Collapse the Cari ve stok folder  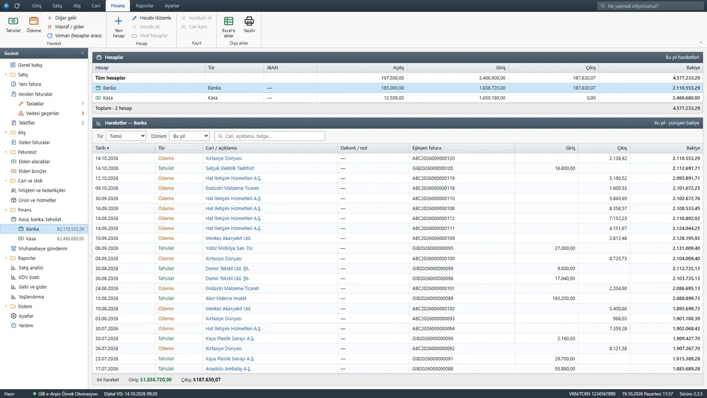point(6,181)
